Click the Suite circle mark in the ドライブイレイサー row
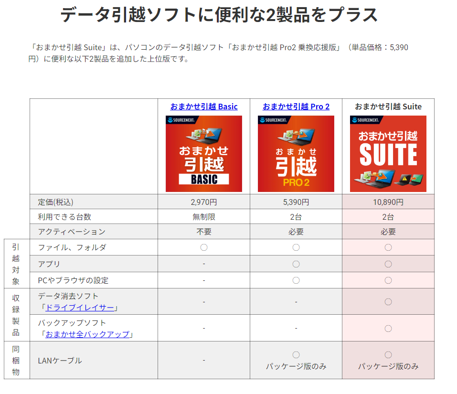457x394 pixels. coord(388,301)
